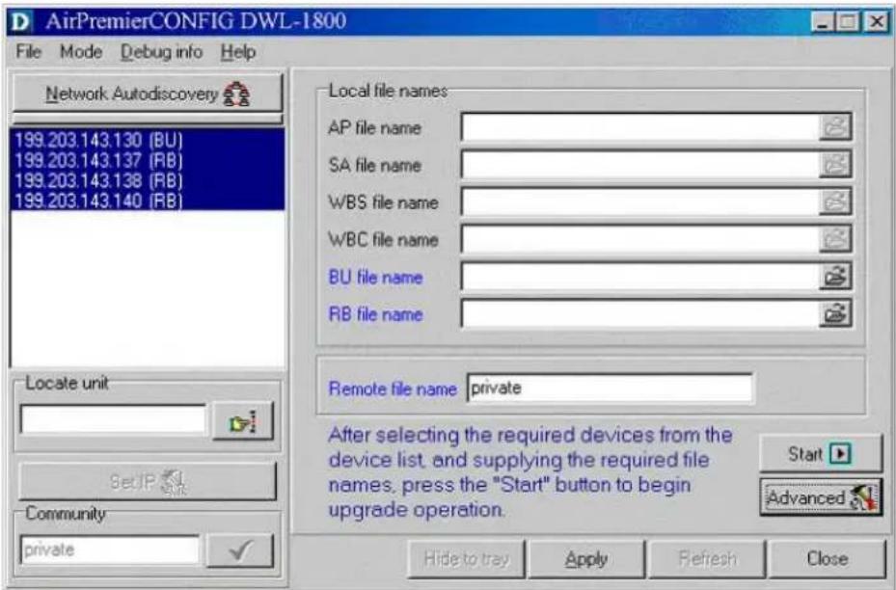Run Network Autodiscovery
The image size is (896, 590).
(148, 94)
